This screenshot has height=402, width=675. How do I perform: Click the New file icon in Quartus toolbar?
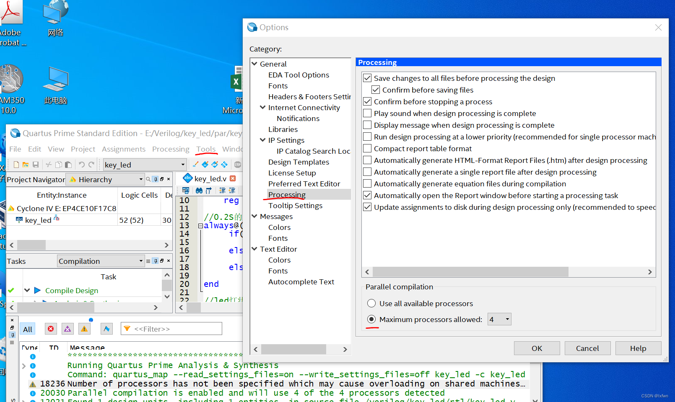click(x=16, y=165)
